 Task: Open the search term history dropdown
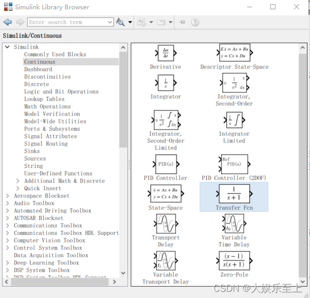(x=110, y=22)
